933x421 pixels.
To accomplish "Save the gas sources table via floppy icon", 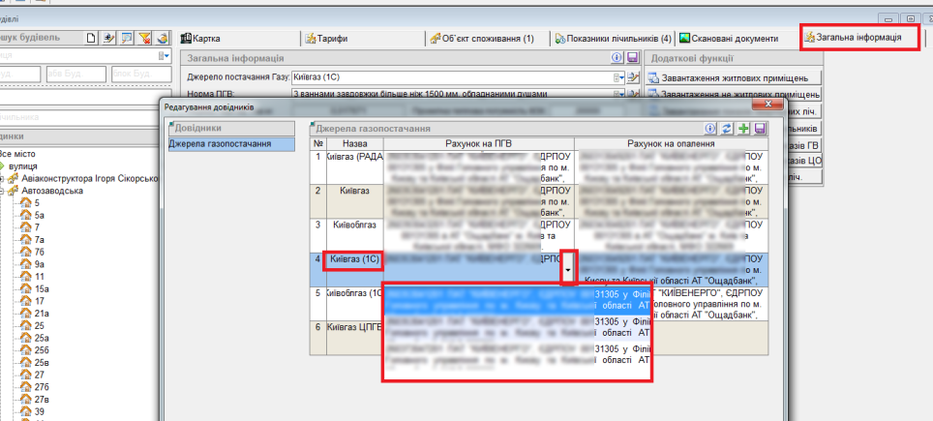I will pyautogui.click(x=760, y=128).
